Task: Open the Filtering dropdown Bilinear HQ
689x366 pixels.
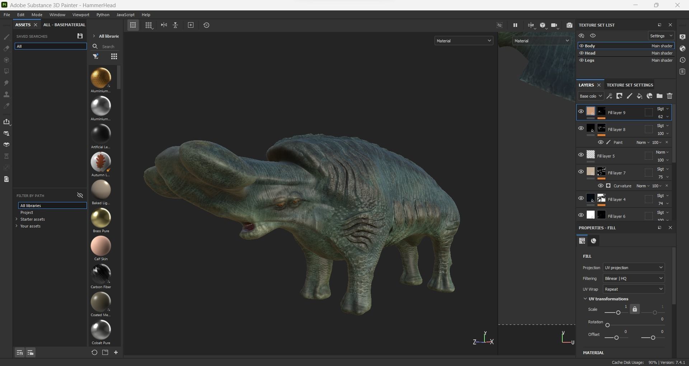Action: [x=634, y=278]
